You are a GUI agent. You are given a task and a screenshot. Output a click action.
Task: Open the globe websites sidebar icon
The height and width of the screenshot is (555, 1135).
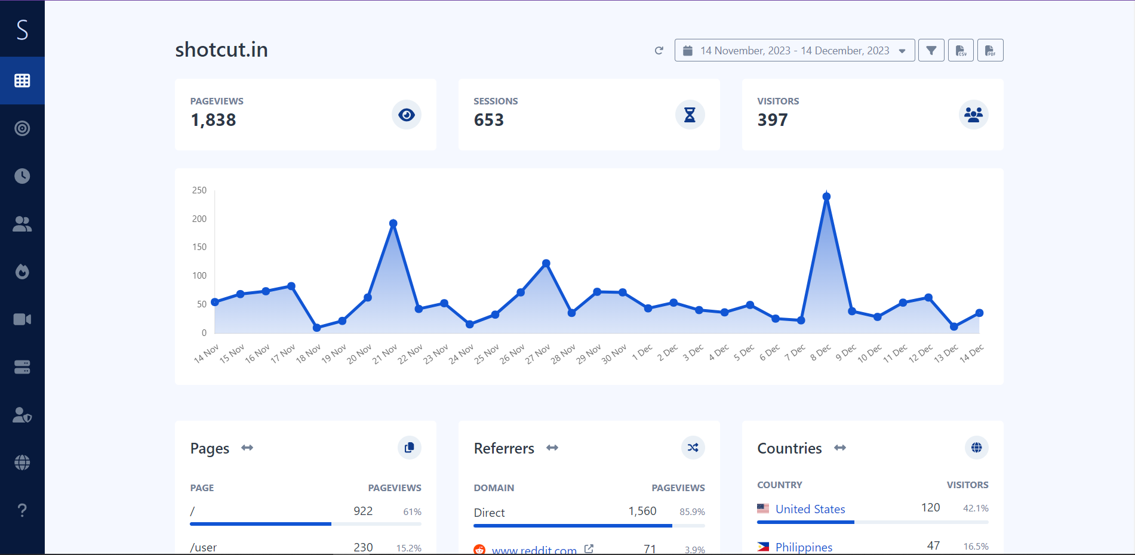tap(22, 462)
